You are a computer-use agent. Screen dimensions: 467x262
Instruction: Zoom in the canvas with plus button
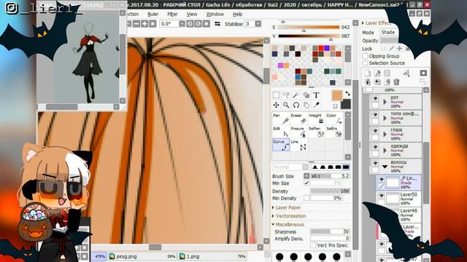point(144,24)
